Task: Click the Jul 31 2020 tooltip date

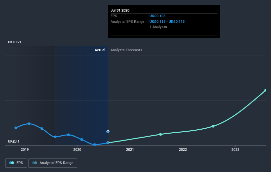Action: coord(120,10)
